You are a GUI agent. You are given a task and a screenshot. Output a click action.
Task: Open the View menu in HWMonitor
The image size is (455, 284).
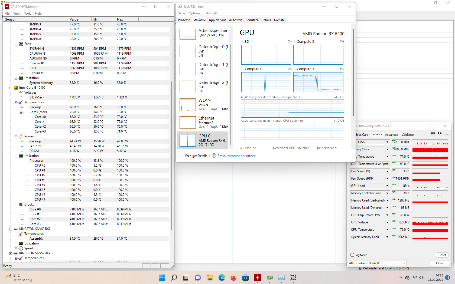click(x=17, y=14)
